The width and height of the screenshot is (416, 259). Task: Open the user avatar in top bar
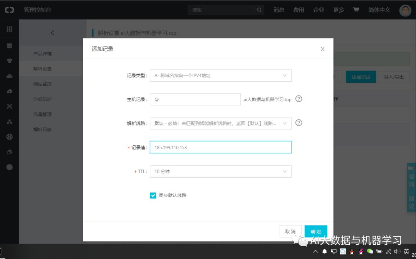click(x=405, y=10)
